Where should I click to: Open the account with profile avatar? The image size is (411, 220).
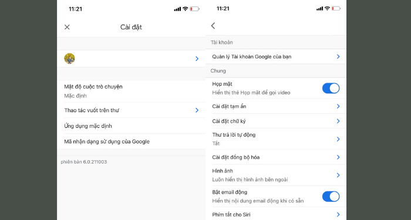132,59
